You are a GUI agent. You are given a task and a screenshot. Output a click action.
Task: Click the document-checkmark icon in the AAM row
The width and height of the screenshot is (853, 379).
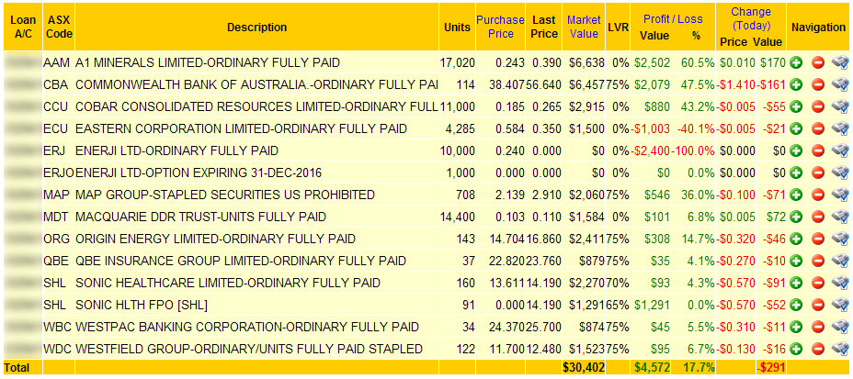(840, 63)
